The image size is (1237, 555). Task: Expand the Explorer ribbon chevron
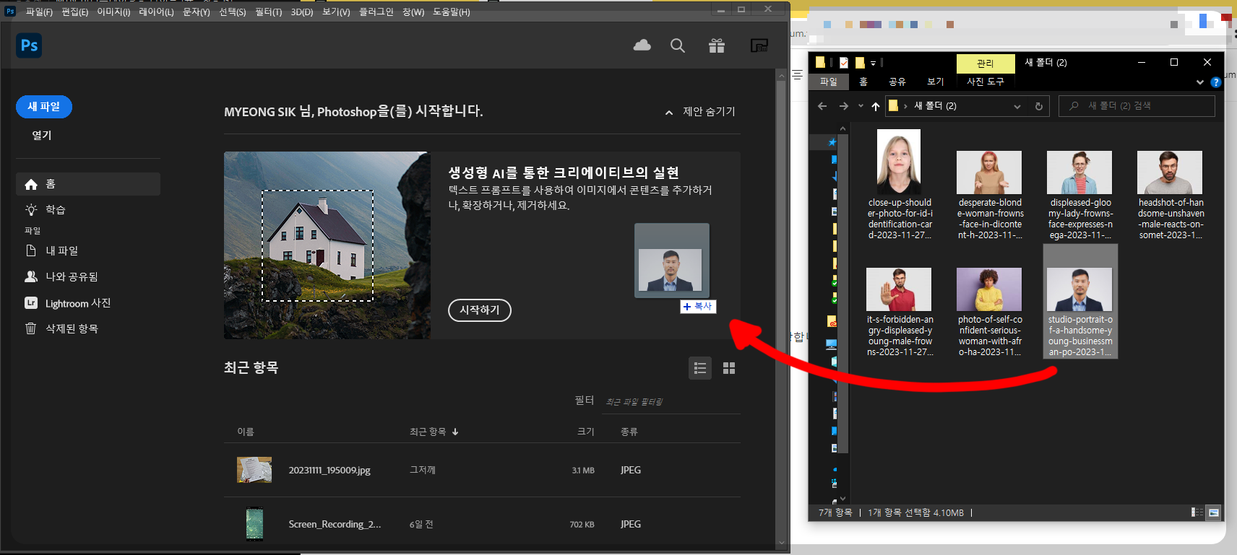(x=1200, y=82)
